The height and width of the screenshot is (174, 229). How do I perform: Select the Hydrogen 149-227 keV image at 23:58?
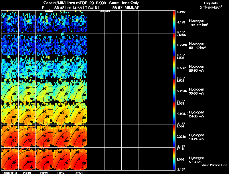(x=78, y=22)
